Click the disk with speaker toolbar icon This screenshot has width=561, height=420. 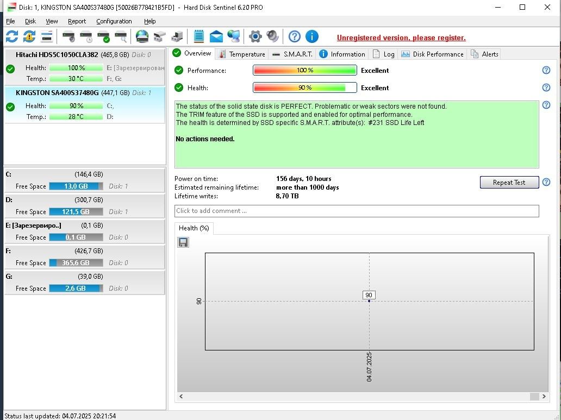point(68,36)
